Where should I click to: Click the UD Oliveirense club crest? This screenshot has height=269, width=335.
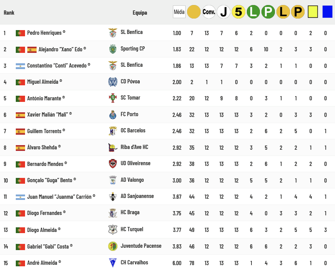coord(112,164)
